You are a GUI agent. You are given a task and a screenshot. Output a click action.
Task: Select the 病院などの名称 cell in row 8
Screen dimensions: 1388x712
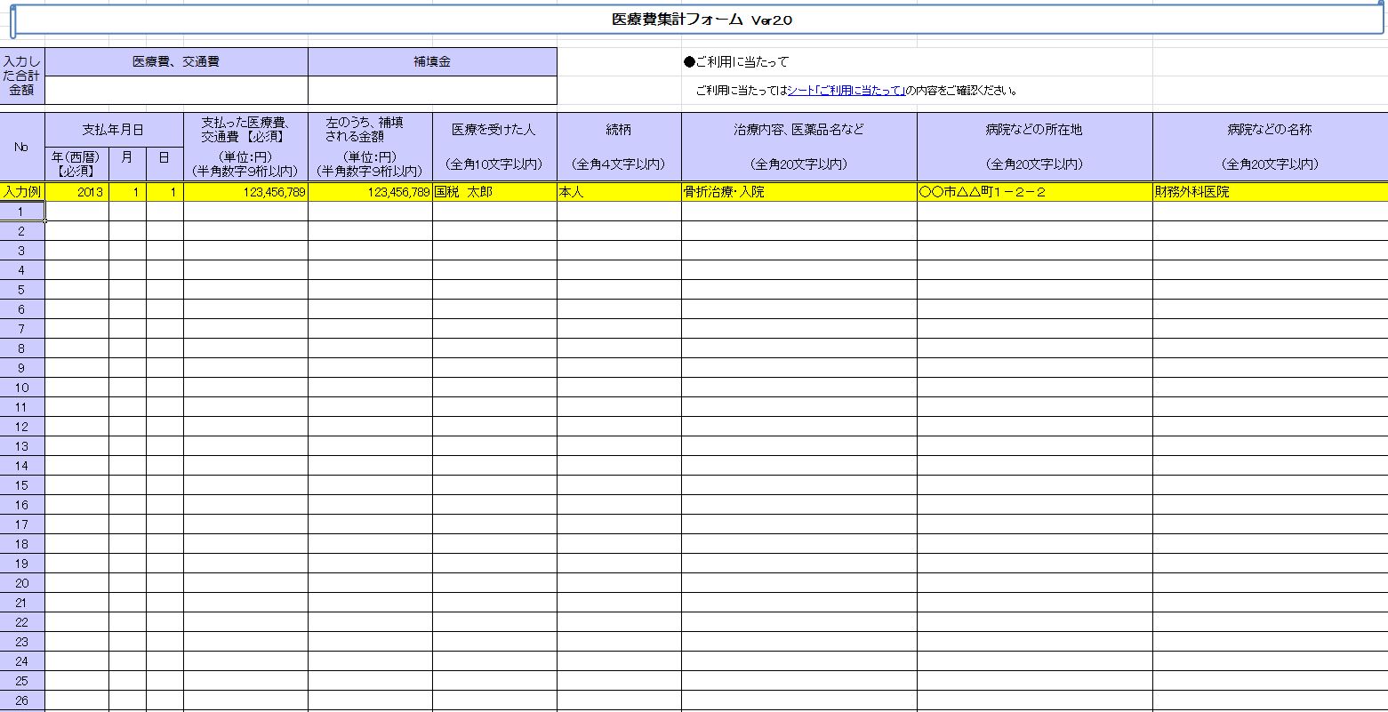[x=1270, y=348]
